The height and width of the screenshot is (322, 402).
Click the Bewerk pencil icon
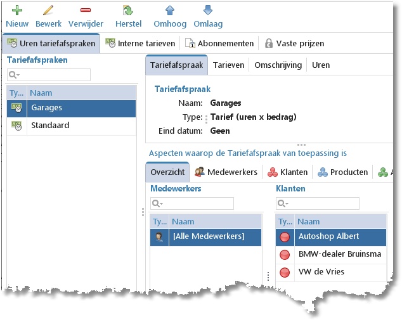click(48, 10)
